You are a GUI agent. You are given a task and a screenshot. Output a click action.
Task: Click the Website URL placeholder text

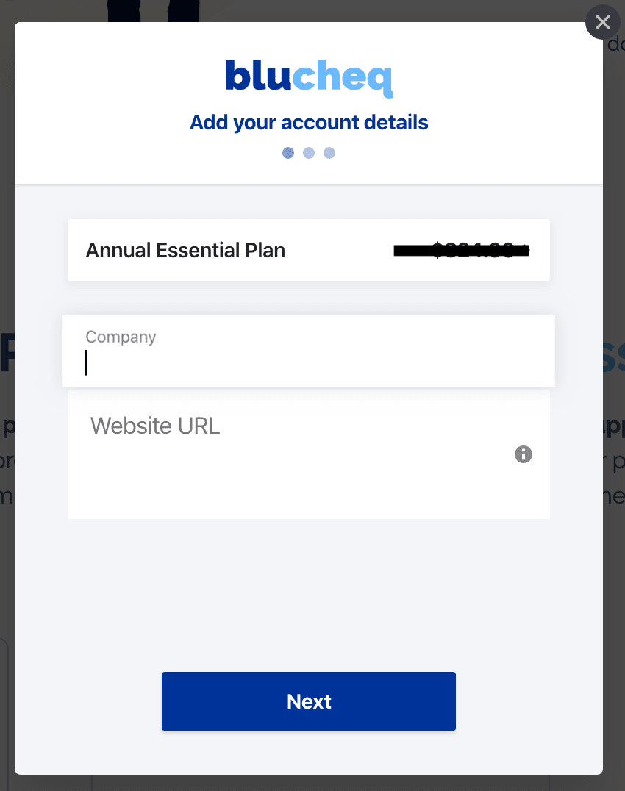click(x=155, y=426)
